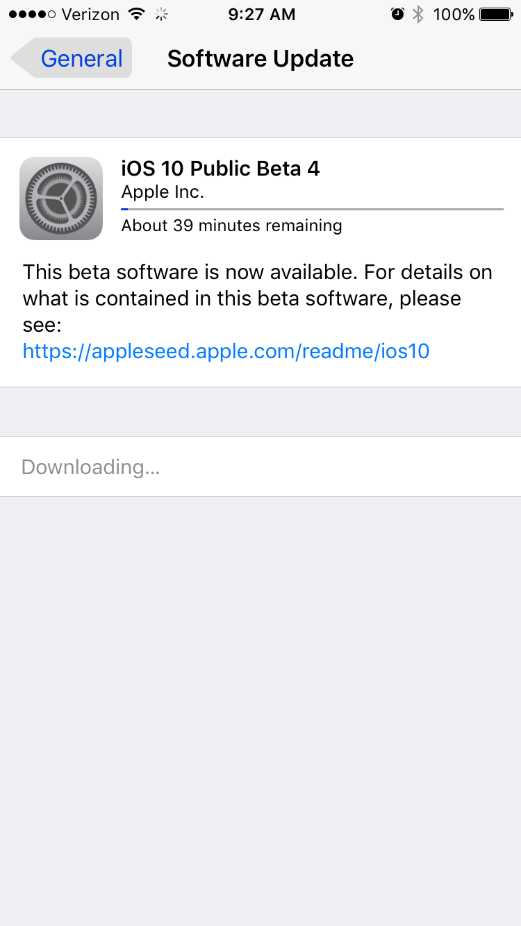The height and width of the screenshot is (926, 521).
Task: Tap the Downloading... row
Action: 260,466
